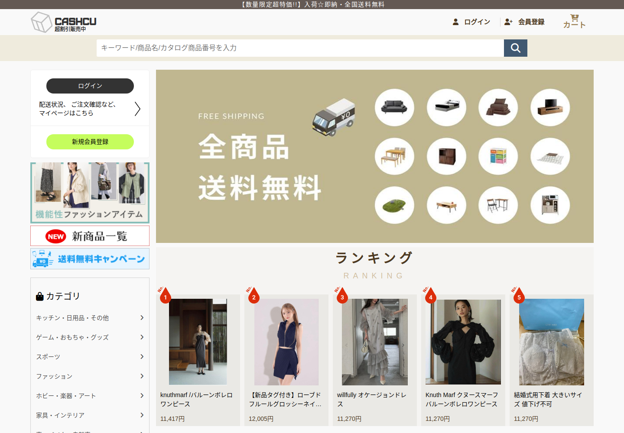624x433 pixels.
Task: Select the TV stand circle icon
Action: (x=550, y=107)
